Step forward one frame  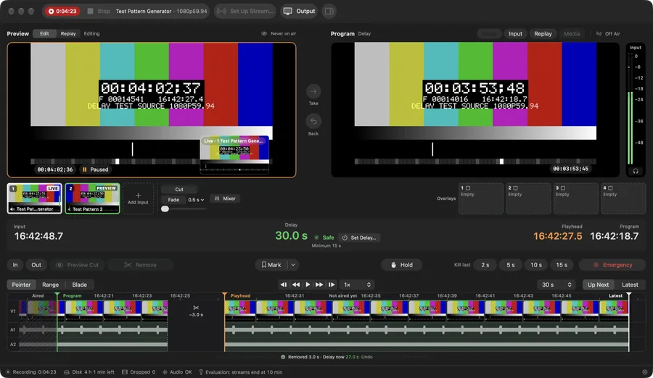coord(332,285)
